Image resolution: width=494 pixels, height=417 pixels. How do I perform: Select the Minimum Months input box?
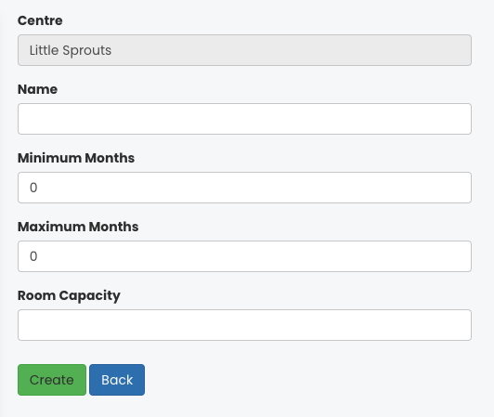(x=244, y=188)
